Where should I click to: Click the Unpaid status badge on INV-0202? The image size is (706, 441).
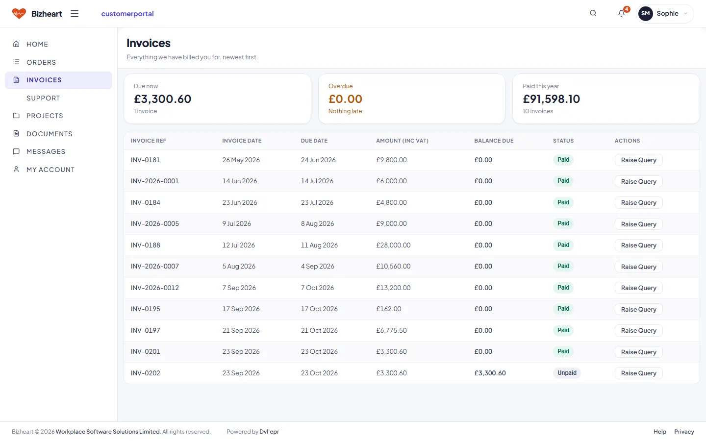pyautogui.click(x=567, y=373)
